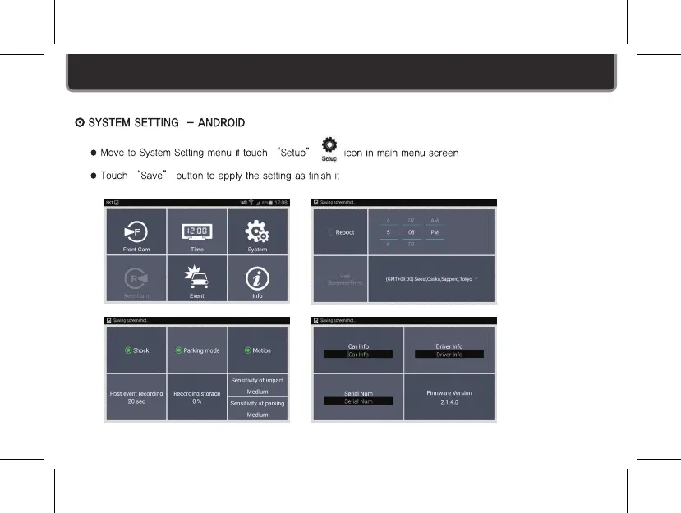Select minute value 08 in time picker

[x=412, y=232]
